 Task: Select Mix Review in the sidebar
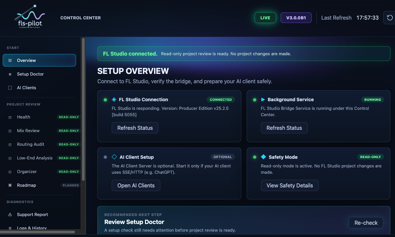coord(42,130)
